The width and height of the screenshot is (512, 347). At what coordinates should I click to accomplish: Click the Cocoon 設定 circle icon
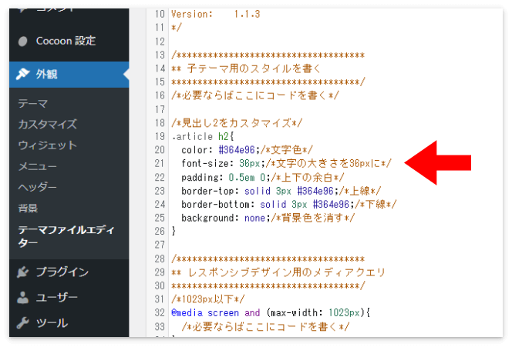(x=22, y=42)
